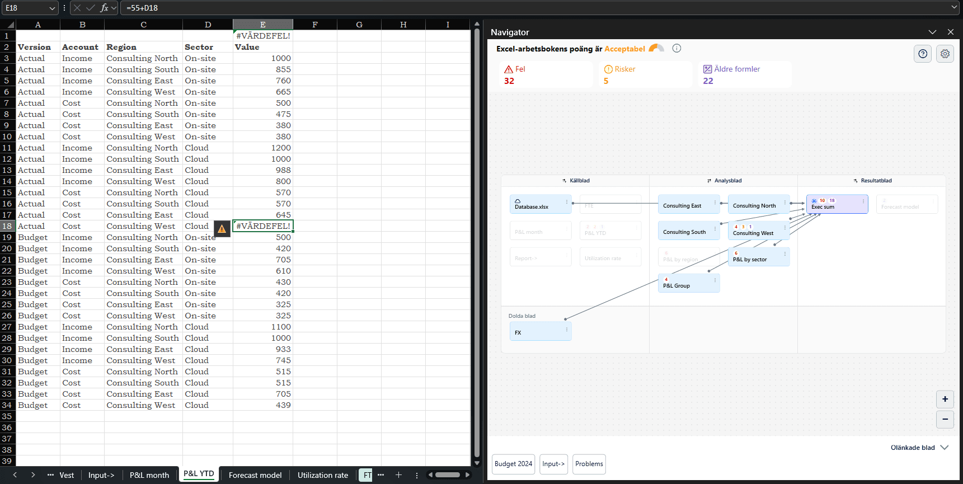Select the Database.xlsx source node
This screenshot has height=484, width=963.
pos(541,204)
